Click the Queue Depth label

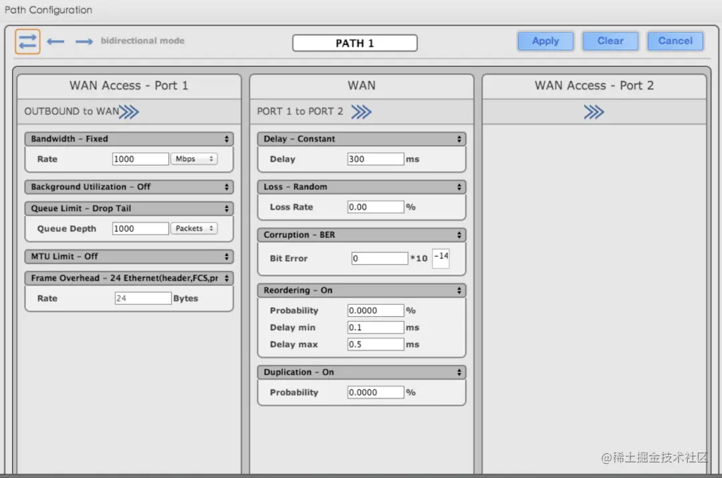[67, 229]
